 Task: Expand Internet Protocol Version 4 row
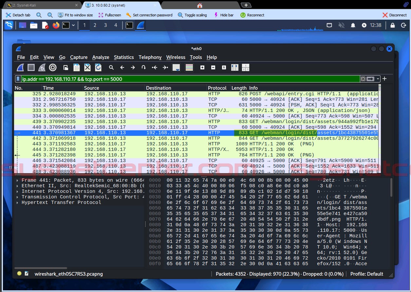click(17, 192)
